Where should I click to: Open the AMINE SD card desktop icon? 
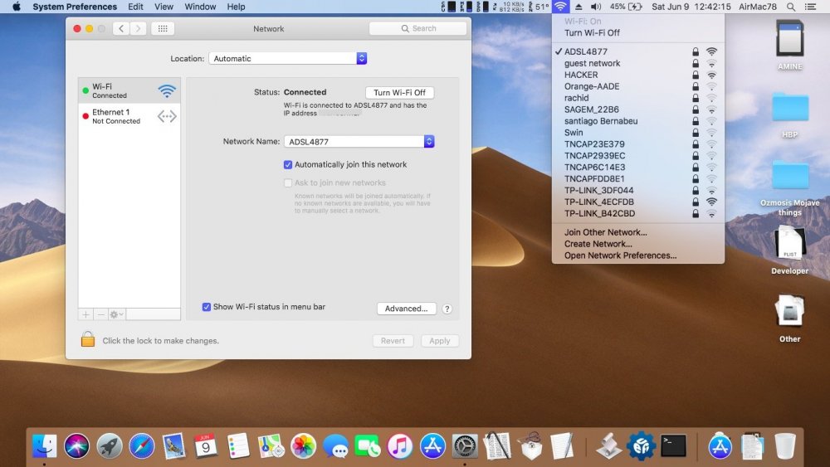pos(790,39)
